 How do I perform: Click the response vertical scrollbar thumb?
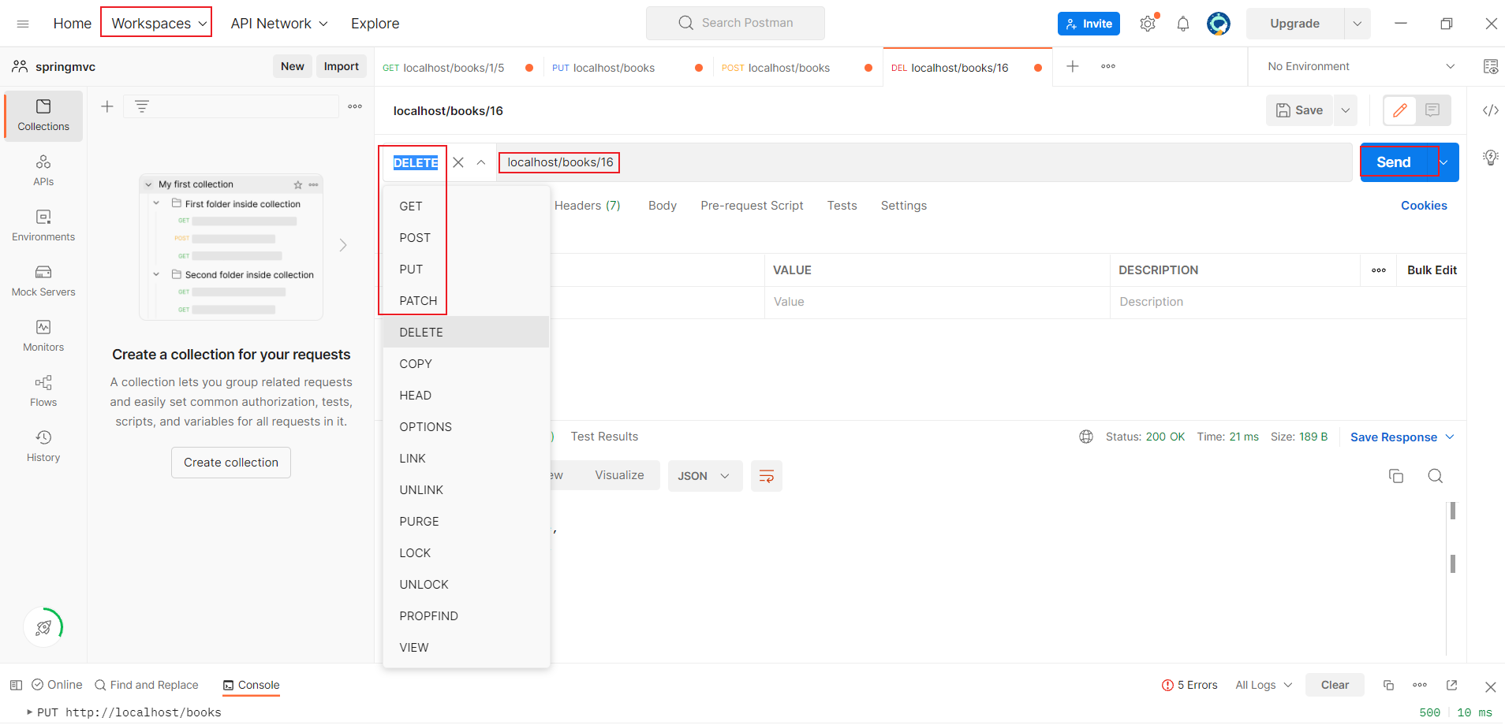tap(1453, 511)
